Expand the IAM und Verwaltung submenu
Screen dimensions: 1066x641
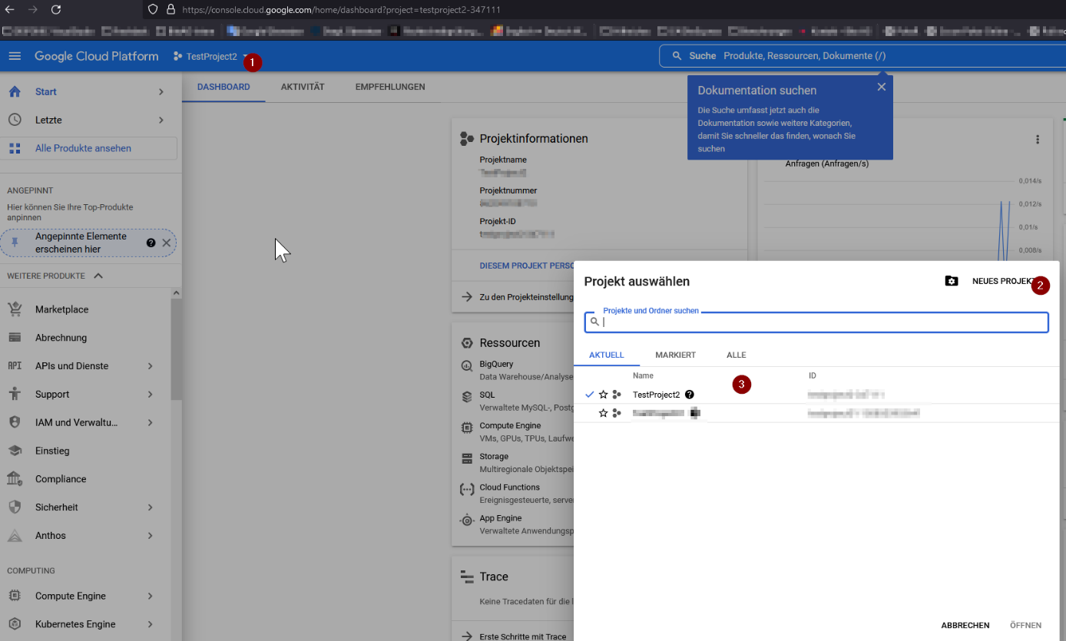pyautogui.click(x=151, y=423)
